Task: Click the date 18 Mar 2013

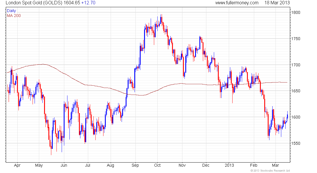Action: click(277, 3)
